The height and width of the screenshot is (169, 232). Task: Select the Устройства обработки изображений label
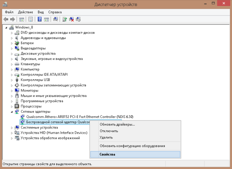(50, 138)
